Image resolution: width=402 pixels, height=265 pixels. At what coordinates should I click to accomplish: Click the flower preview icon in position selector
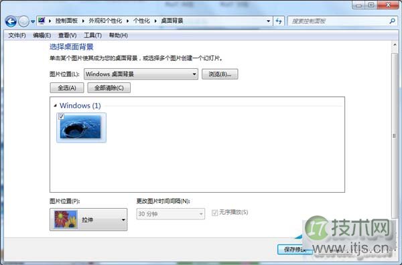(66, 219)
